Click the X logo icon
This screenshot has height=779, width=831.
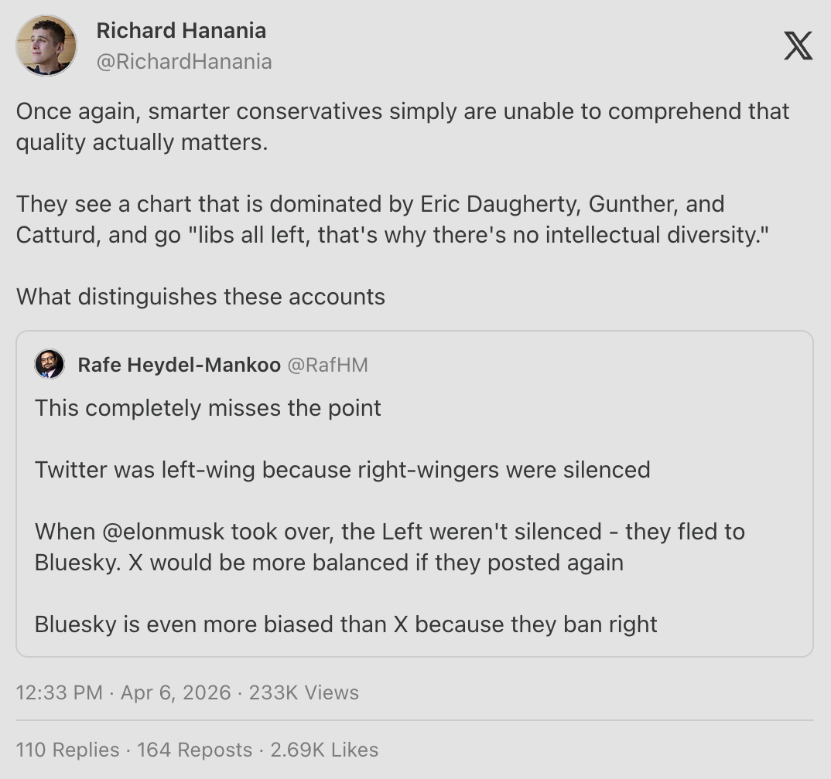[798, 45]
